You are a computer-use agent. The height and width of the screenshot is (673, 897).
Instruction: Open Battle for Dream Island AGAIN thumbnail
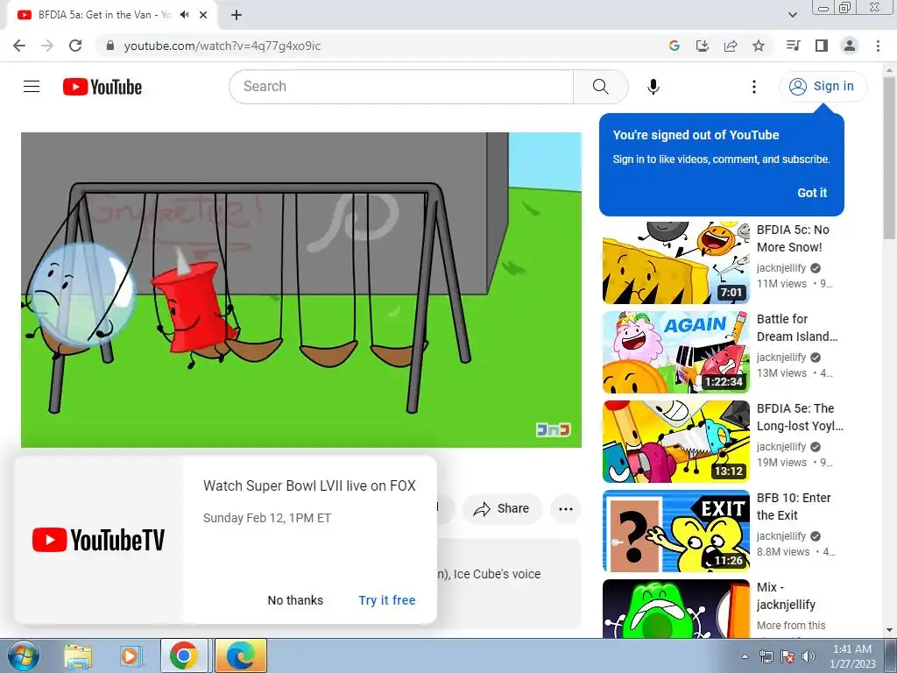click(675, 352)
